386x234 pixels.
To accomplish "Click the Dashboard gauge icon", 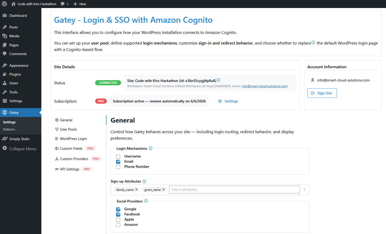I will [x=5, y=16].
